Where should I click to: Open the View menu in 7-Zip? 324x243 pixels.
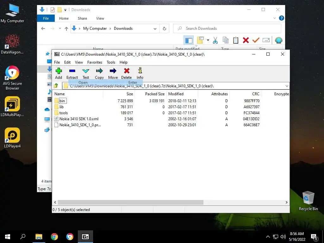79,62
